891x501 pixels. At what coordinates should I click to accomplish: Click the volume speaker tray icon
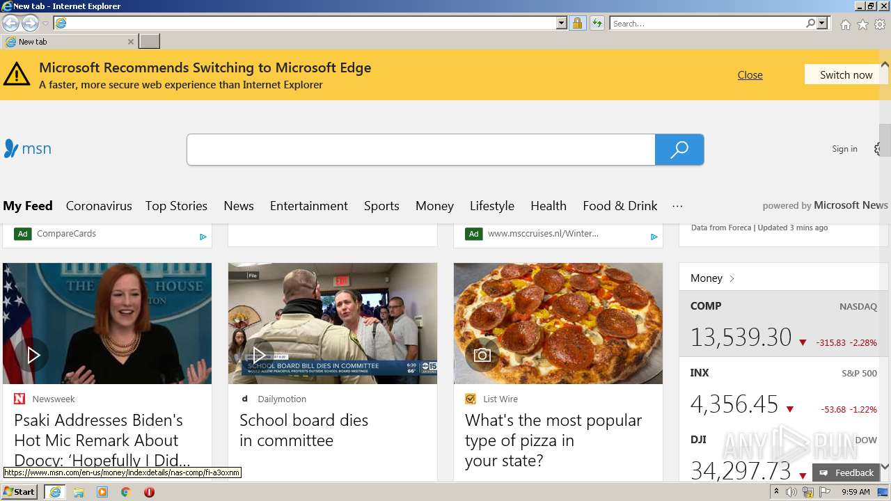click(x=791, y=492)
